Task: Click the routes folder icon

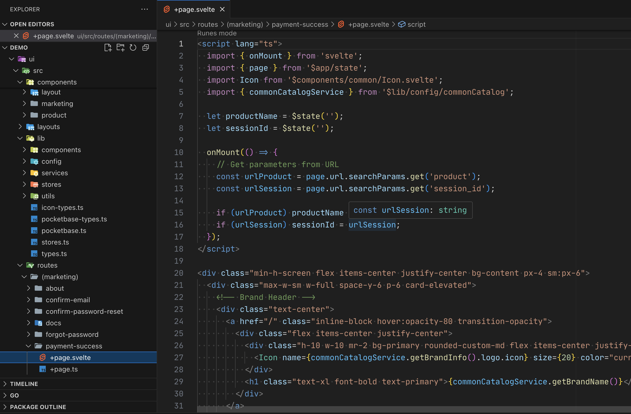Action: (30, 265)
